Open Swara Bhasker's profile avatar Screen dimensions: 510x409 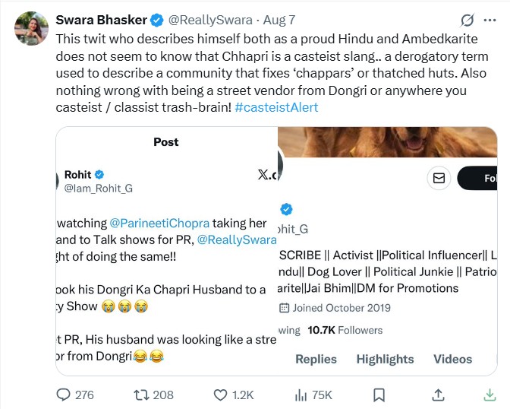[29, 28]
